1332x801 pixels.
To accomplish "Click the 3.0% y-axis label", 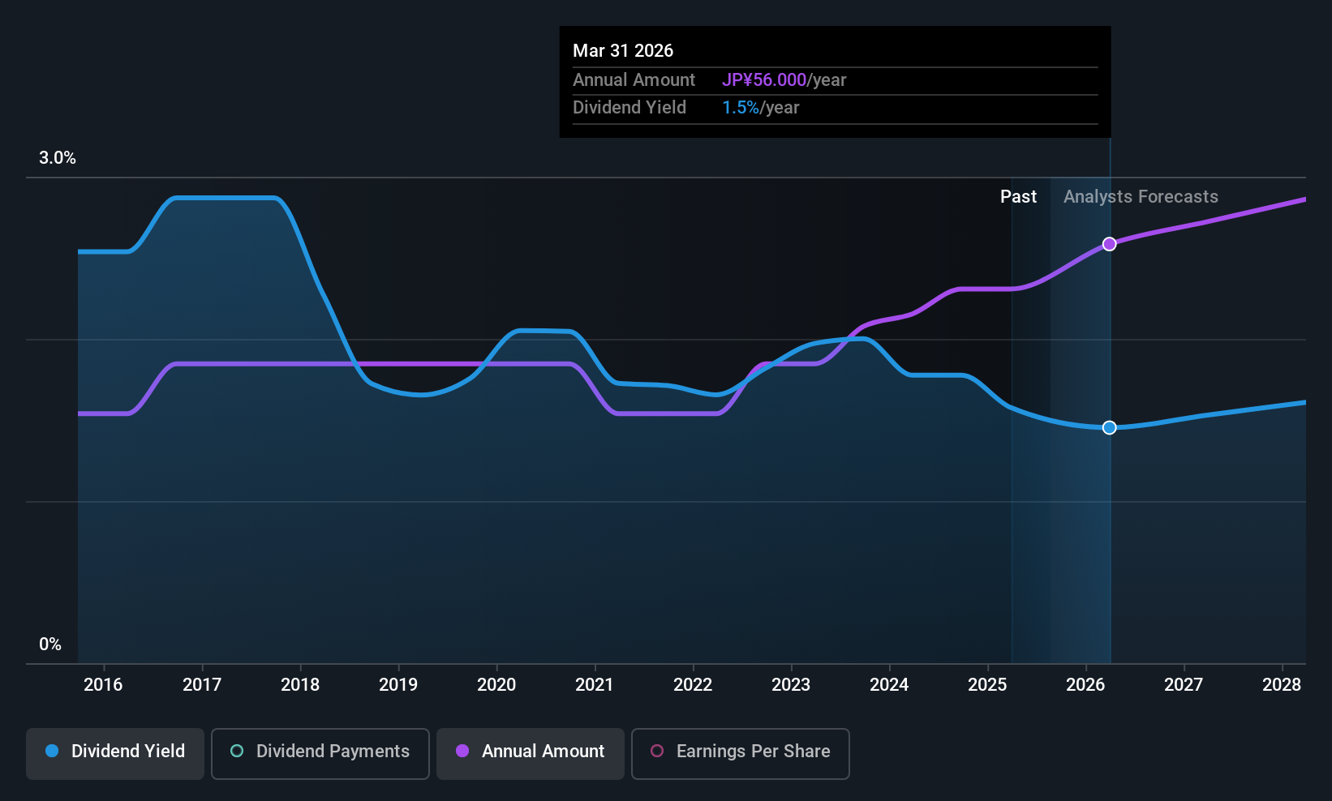I will tap(58, 158).
